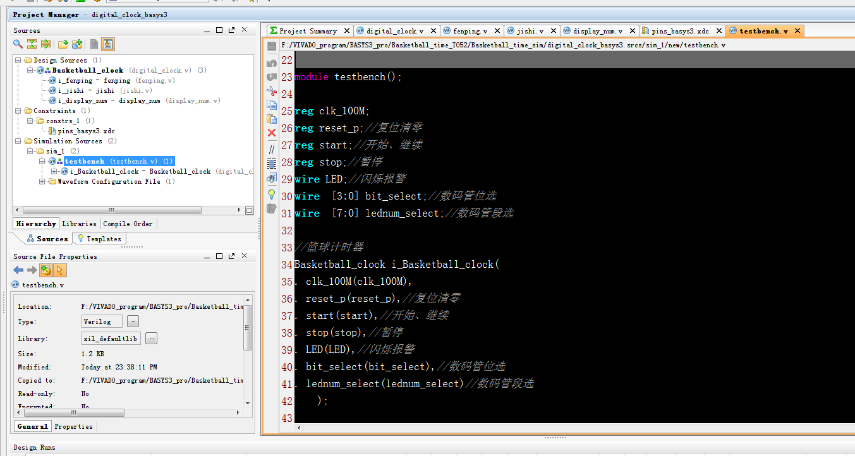
Task: Click the Redo icon in the editor sidebar
Action: pos(272,77)
